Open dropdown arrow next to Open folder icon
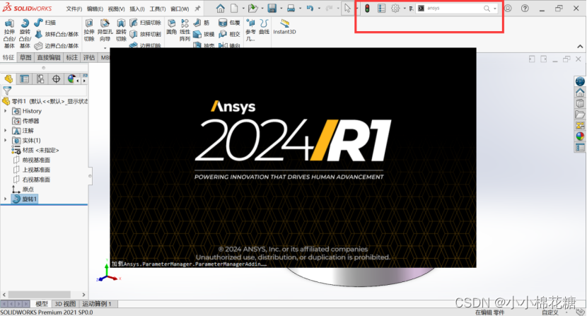Viewport: 587px width, 316px height. point(262,8)
